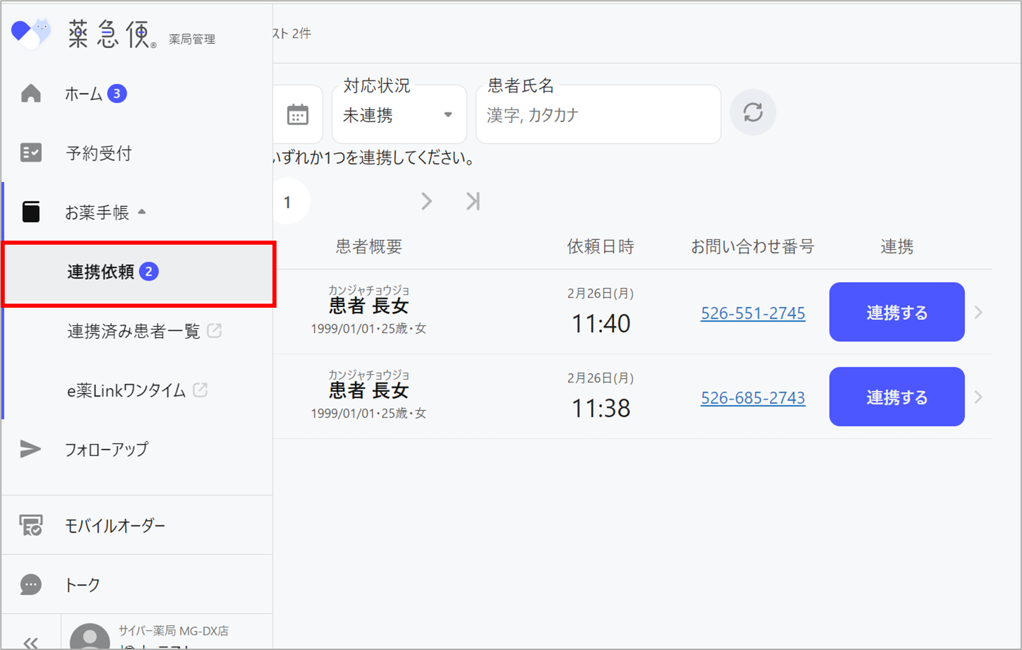Collapse sidebar with double chevron icon

(30, 641)
